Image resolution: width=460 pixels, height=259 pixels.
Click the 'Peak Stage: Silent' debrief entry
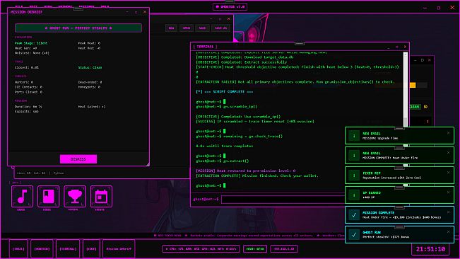pyautogui.click(x=31, y=43)
